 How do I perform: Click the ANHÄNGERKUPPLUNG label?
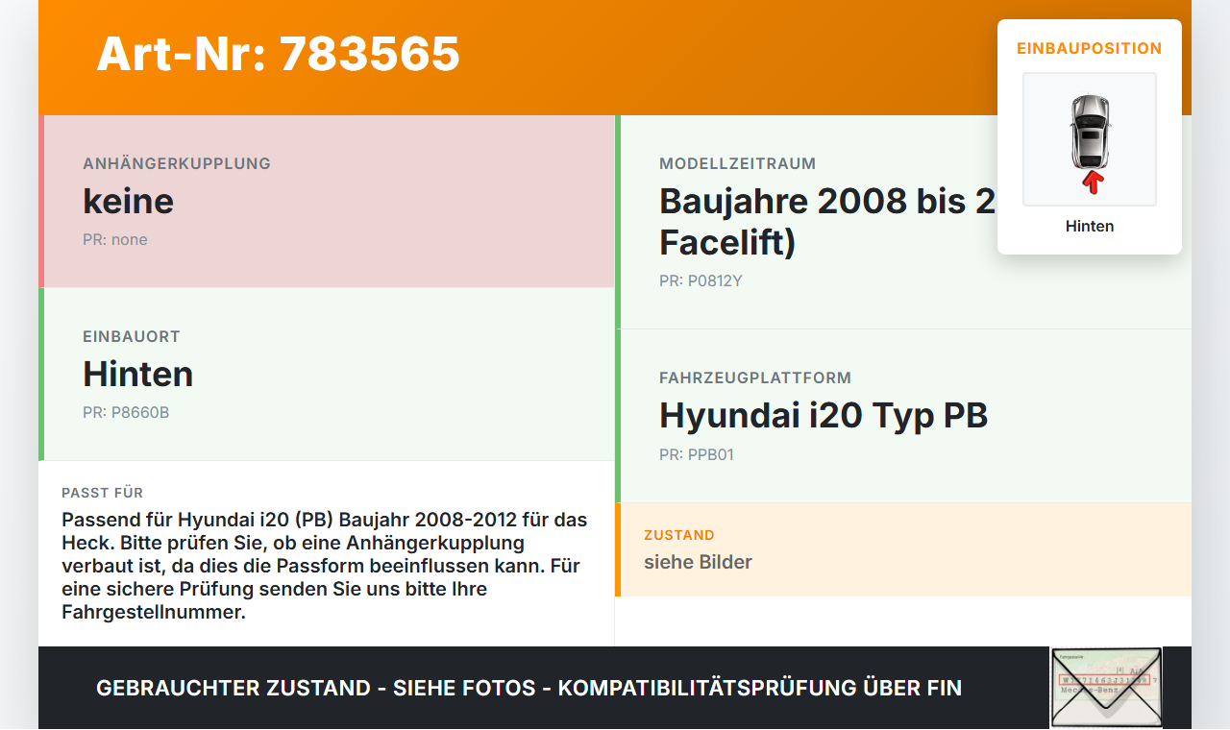[x=177, y=163]
